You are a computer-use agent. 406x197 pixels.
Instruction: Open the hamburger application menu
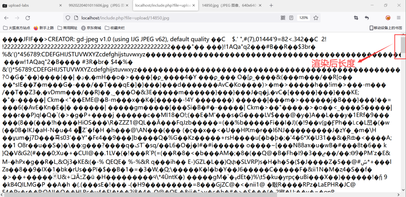click(398, 18)
